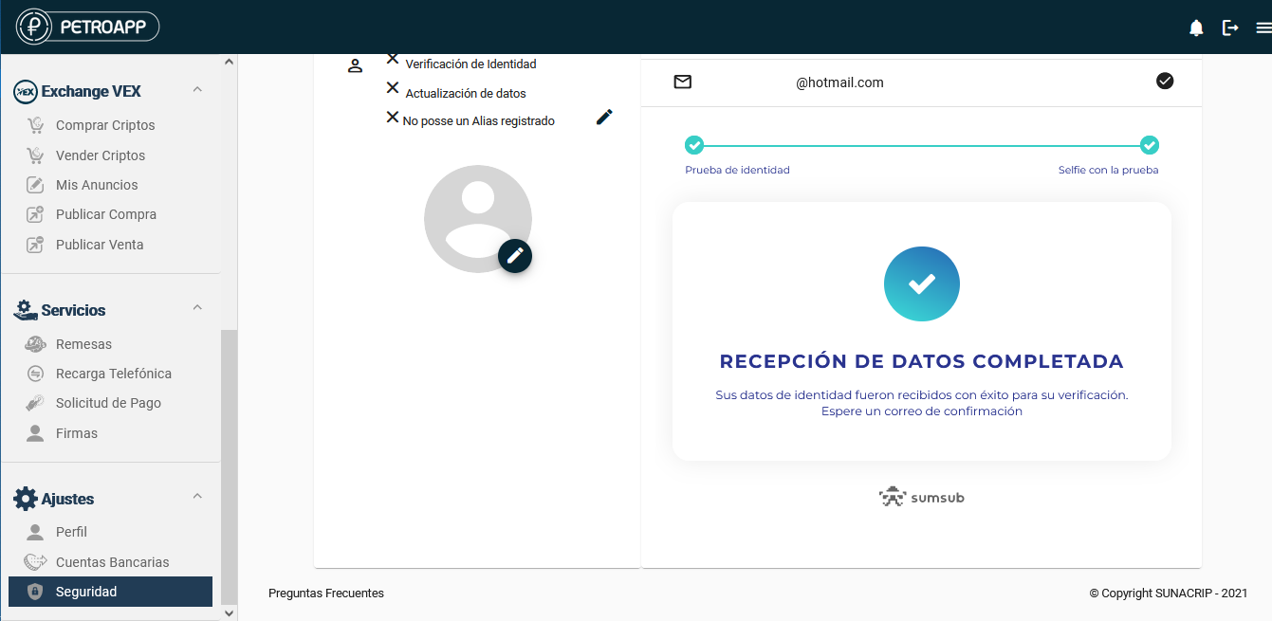
Task: Click the Sumsub logo
Action: (921, 497)
